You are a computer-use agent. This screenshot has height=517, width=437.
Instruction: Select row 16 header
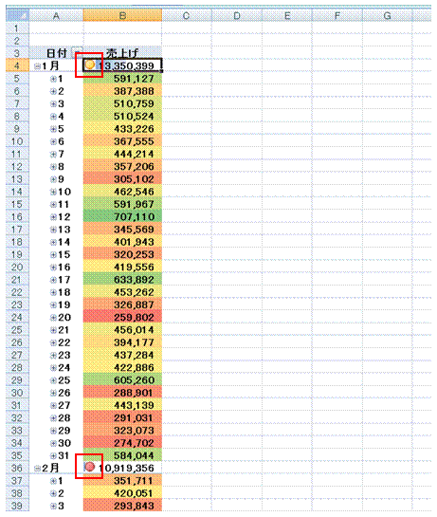(x=17, y=216)
